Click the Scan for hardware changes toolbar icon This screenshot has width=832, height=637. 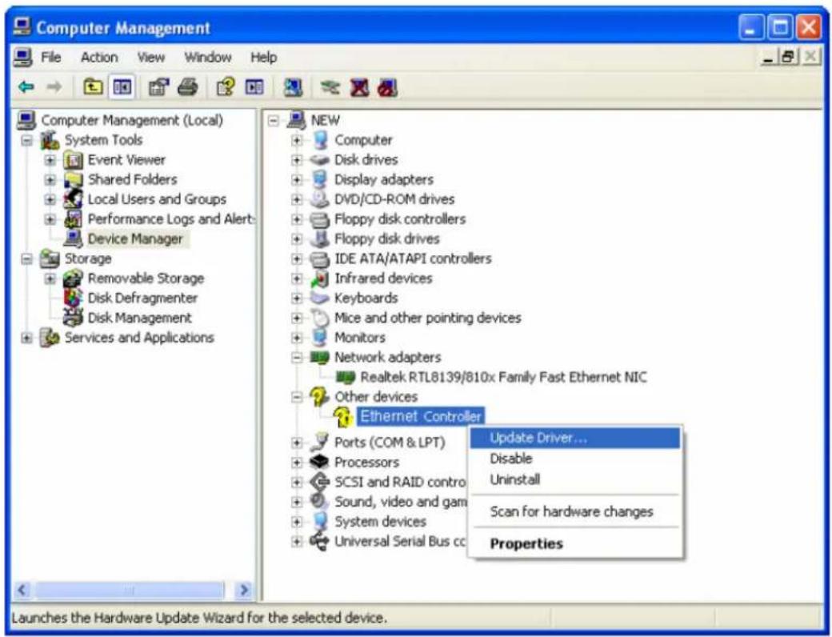point(292,87)
